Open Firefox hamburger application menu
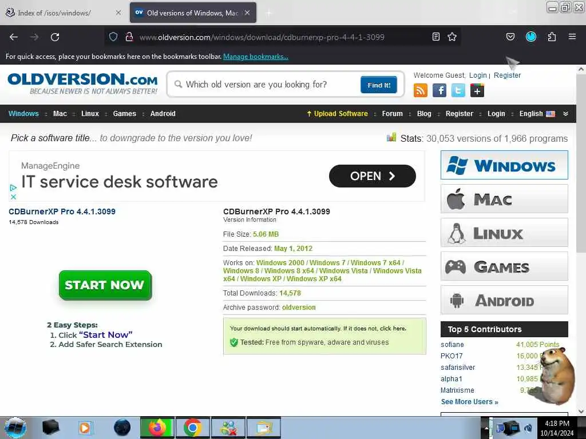This screenshot has width=586, height=439. pos(572,37)
